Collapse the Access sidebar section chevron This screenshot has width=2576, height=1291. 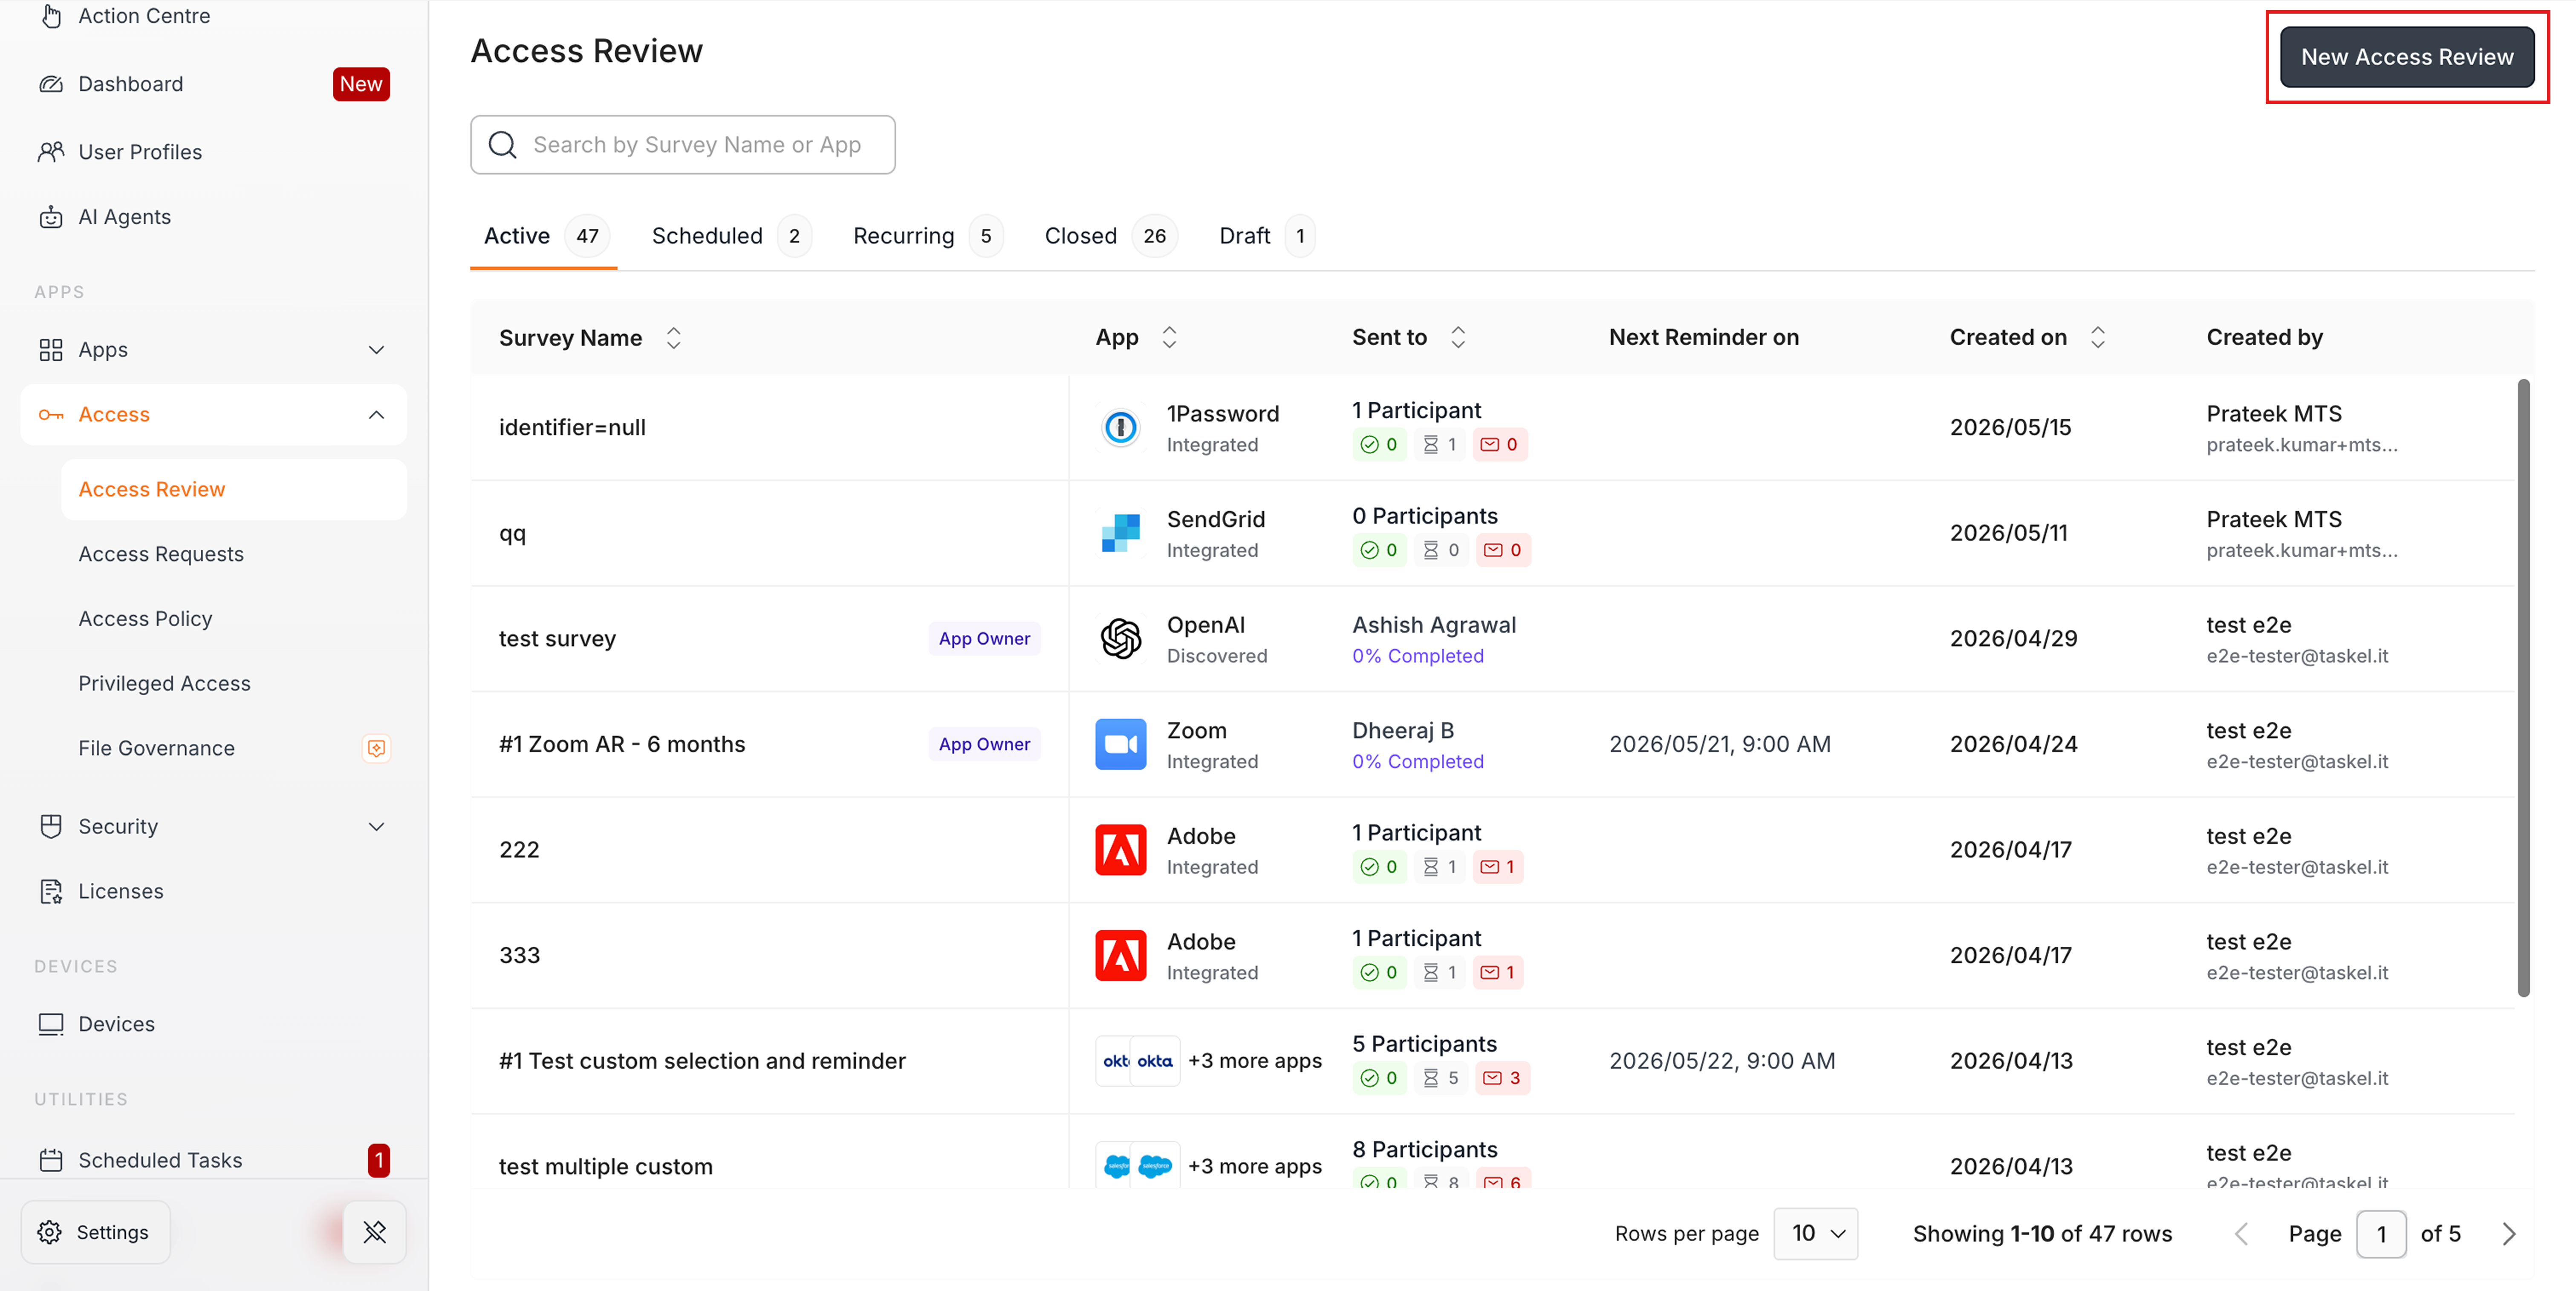pyautogui.click(x=376, y=415)
